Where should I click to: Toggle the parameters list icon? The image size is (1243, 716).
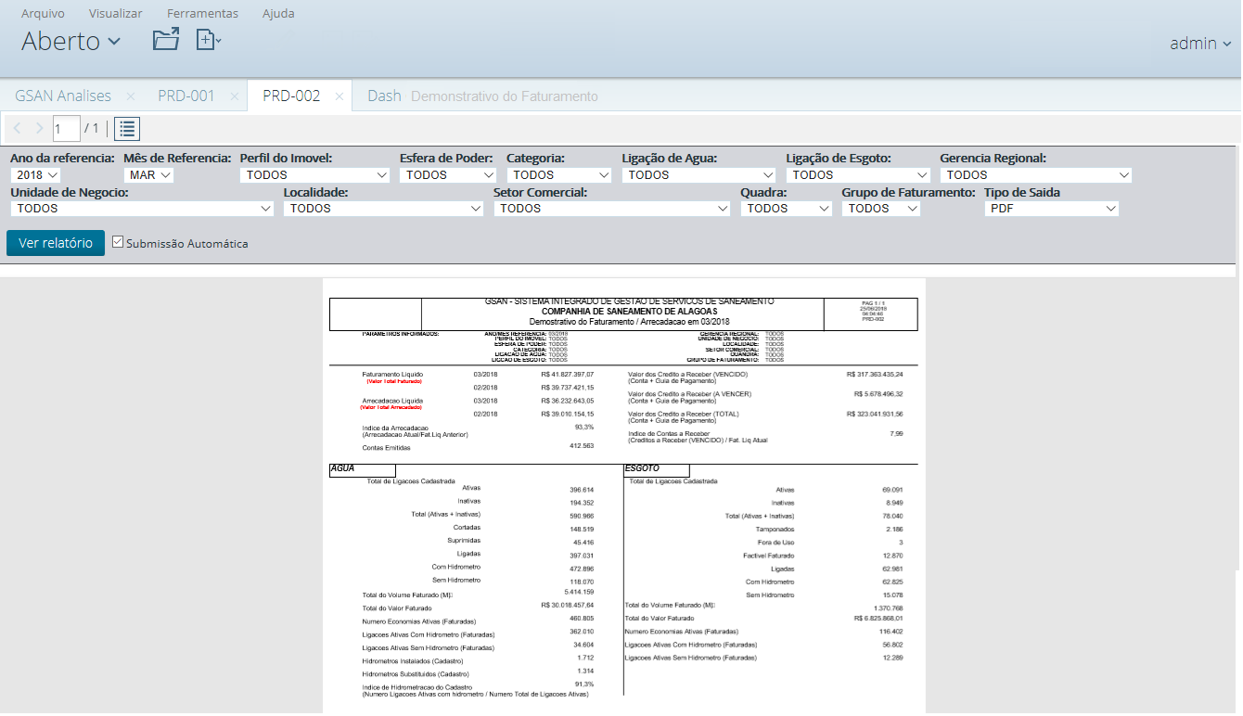(x=127, y=128)
